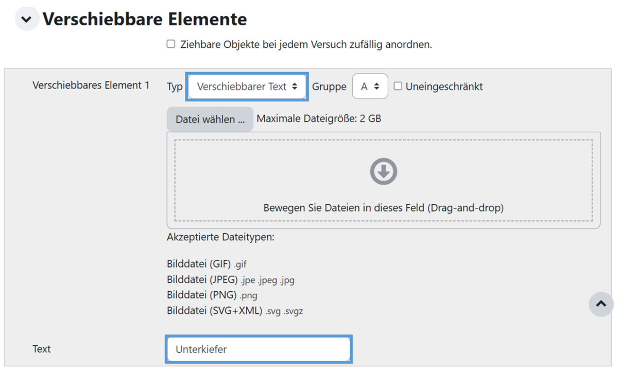Open the Typ dropdown showing Verschiebbarer Text
This screenshot has height=371, width=618.
(247, 86)
